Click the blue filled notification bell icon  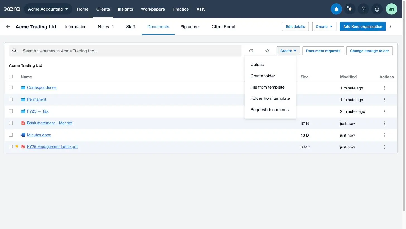click(x=336, y=9)
